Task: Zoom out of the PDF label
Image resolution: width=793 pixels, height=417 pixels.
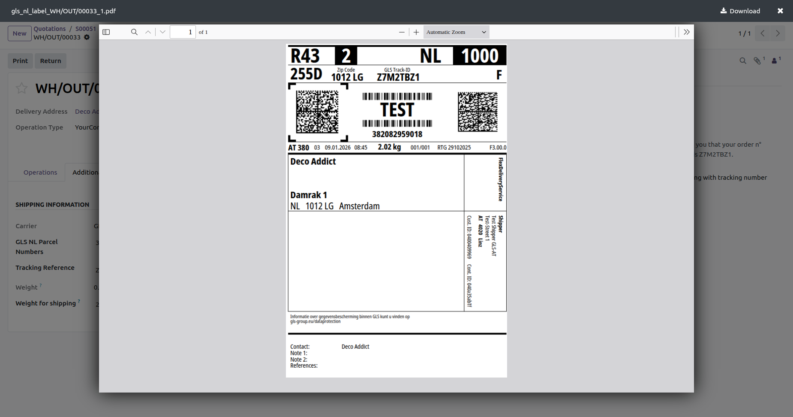Action: point(402,32)
